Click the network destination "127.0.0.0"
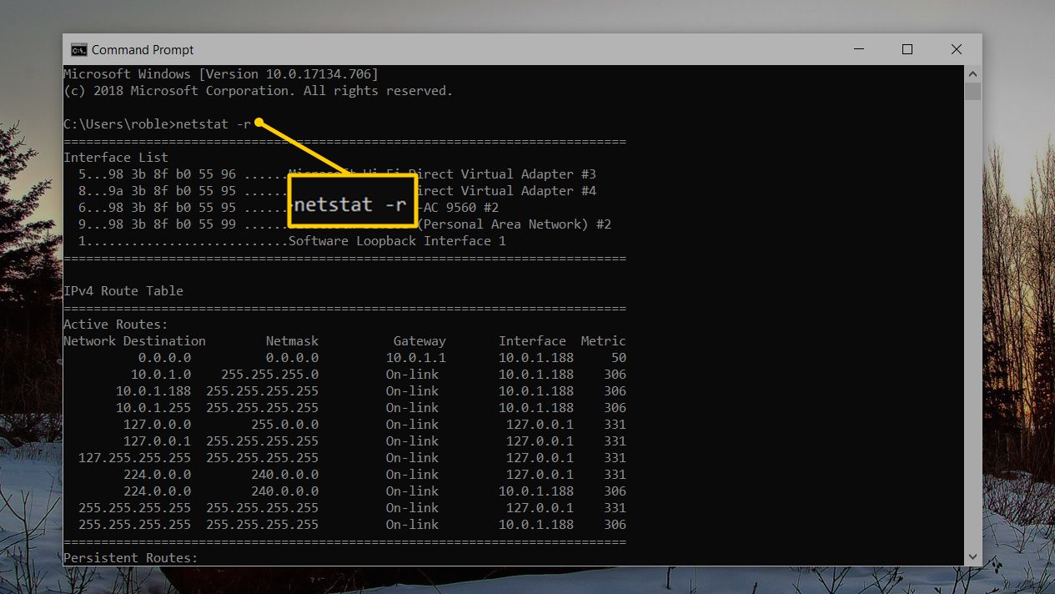The height and width of the screenshot is (594, 1055). (157, 425)
